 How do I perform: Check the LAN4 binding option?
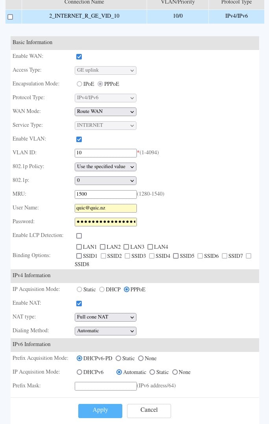tap(150, 247)
